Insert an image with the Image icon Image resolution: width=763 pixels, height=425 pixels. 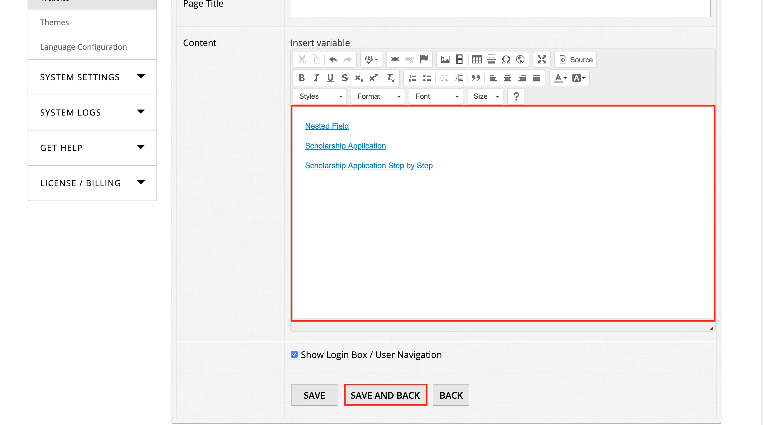tap(445, 60)
